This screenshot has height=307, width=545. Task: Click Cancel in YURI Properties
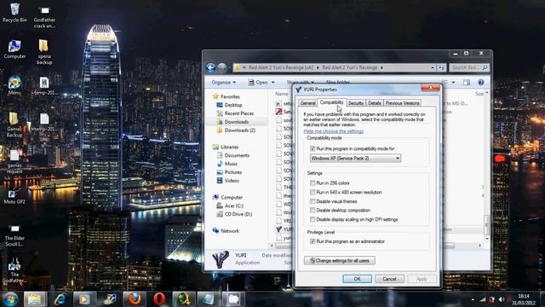pyautogui.click(x=389, y=279)
